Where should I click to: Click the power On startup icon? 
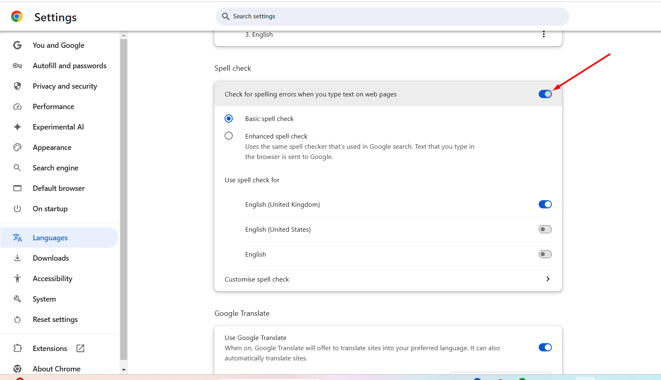click(x=17, y=208)
